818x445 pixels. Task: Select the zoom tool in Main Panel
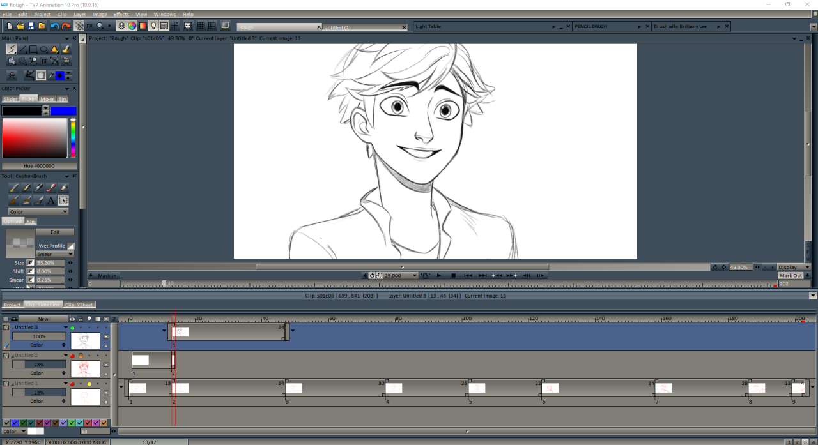click(x=33, y=61)
